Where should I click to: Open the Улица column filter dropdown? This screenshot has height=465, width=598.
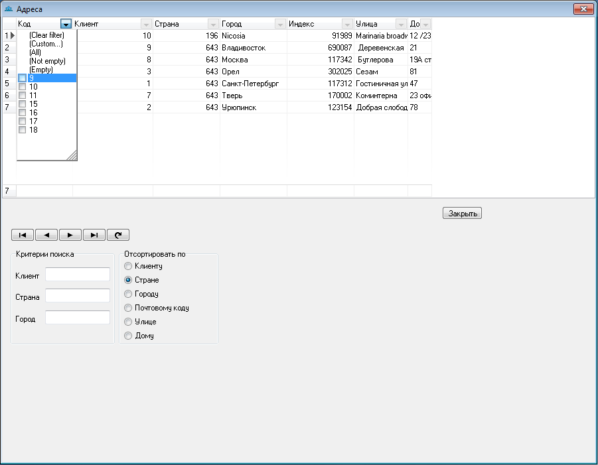point(401,24)
